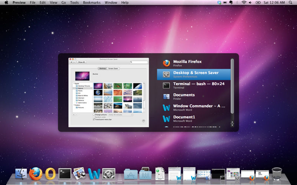Screen dimensions: 297x185
Task: Open Firefox from the dock
Action: click(x=36, y=173)
